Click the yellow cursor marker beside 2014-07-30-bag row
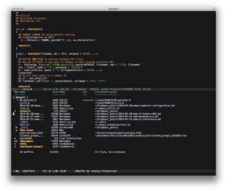The image size is (227, 191). coord(13,114)
